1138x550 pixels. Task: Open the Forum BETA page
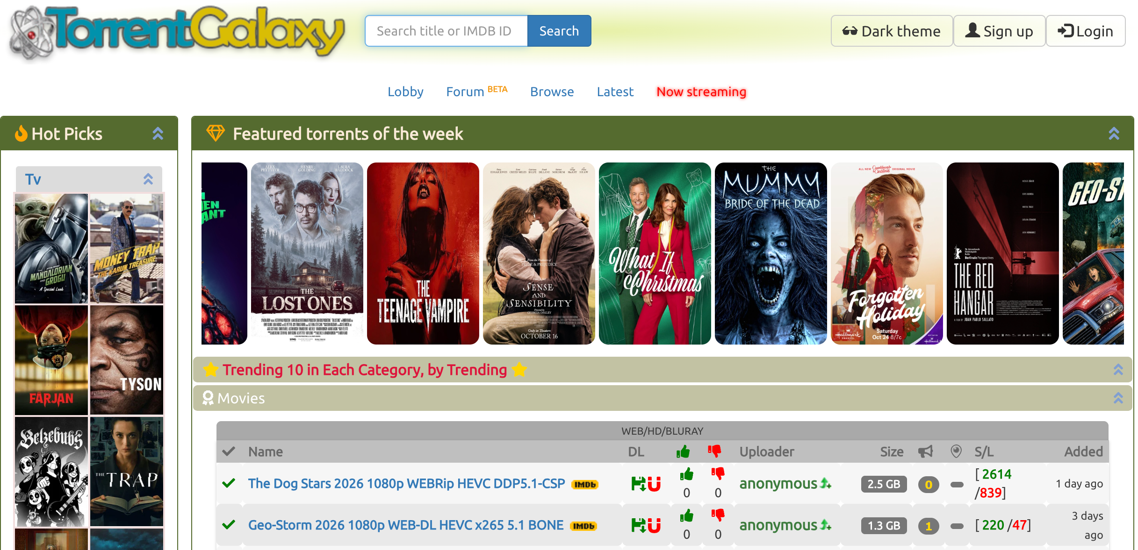click(x=476, y=92)
